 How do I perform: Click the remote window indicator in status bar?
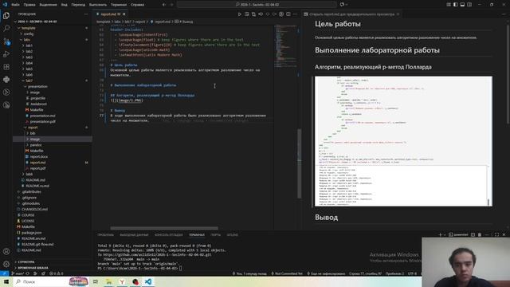(x=4, y=273)
